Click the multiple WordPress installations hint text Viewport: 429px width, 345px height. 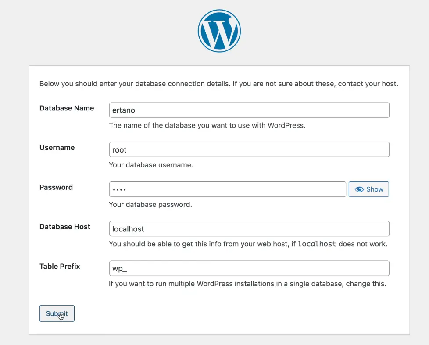247,284
